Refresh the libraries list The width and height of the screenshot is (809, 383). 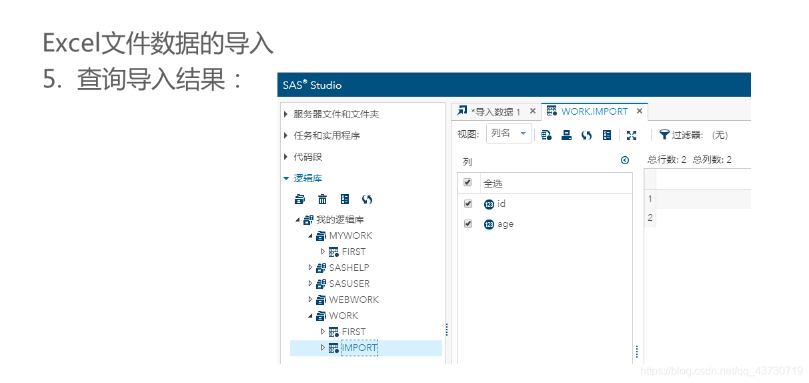click(367, 199)
